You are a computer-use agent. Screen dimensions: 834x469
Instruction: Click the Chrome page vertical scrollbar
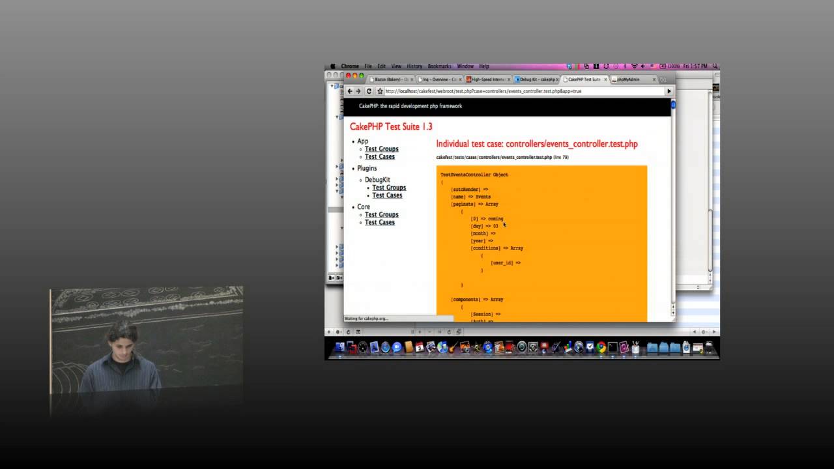pyautogui.click(x=673, y=207)
